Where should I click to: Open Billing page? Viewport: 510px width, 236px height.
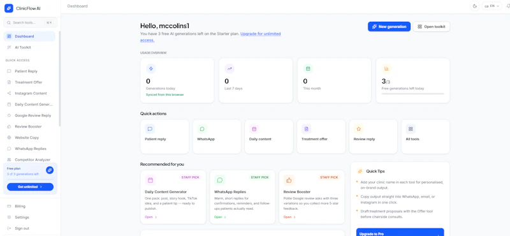click(x=29, y=206)
